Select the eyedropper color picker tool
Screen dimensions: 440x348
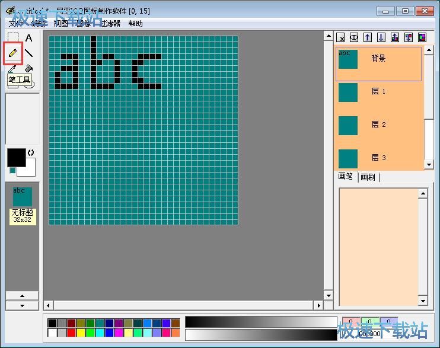tap(12, 69)
